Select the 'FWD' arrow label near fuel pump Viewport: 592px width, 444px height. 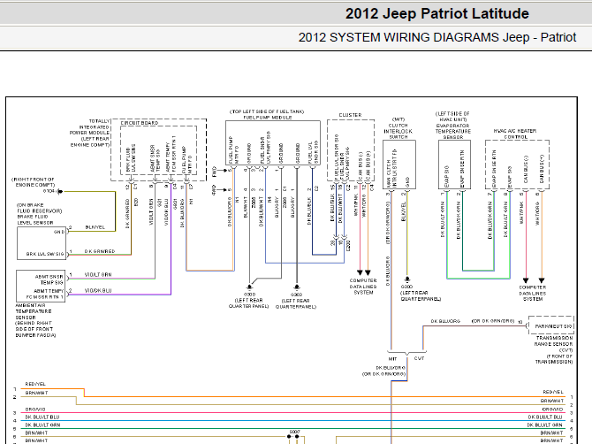pyautogui.click(x=215, y=171)
